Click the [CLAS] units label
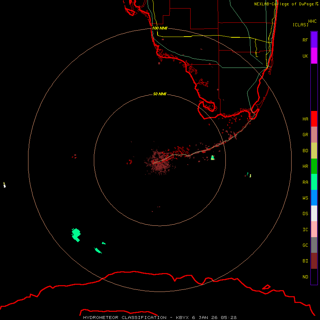 [x=300, y=25]
